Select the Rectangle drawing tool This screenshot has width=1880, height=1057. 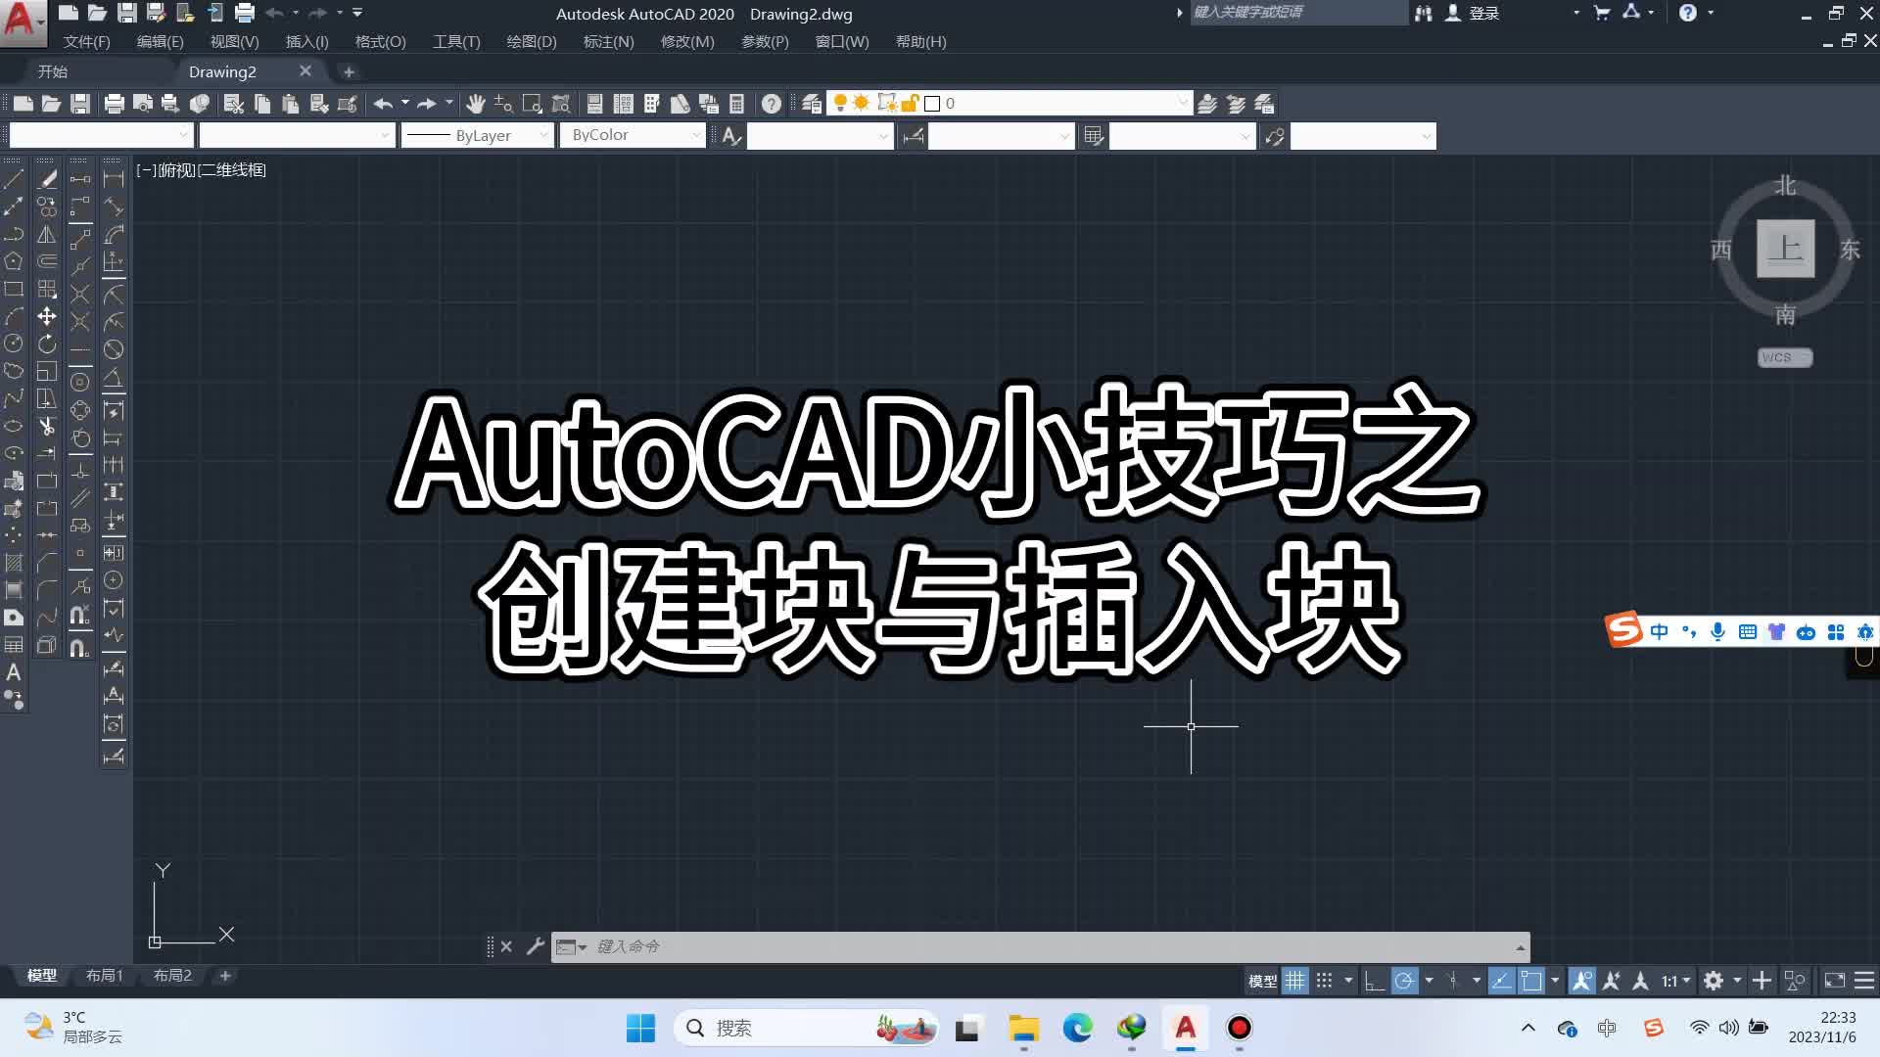point(15,289)
